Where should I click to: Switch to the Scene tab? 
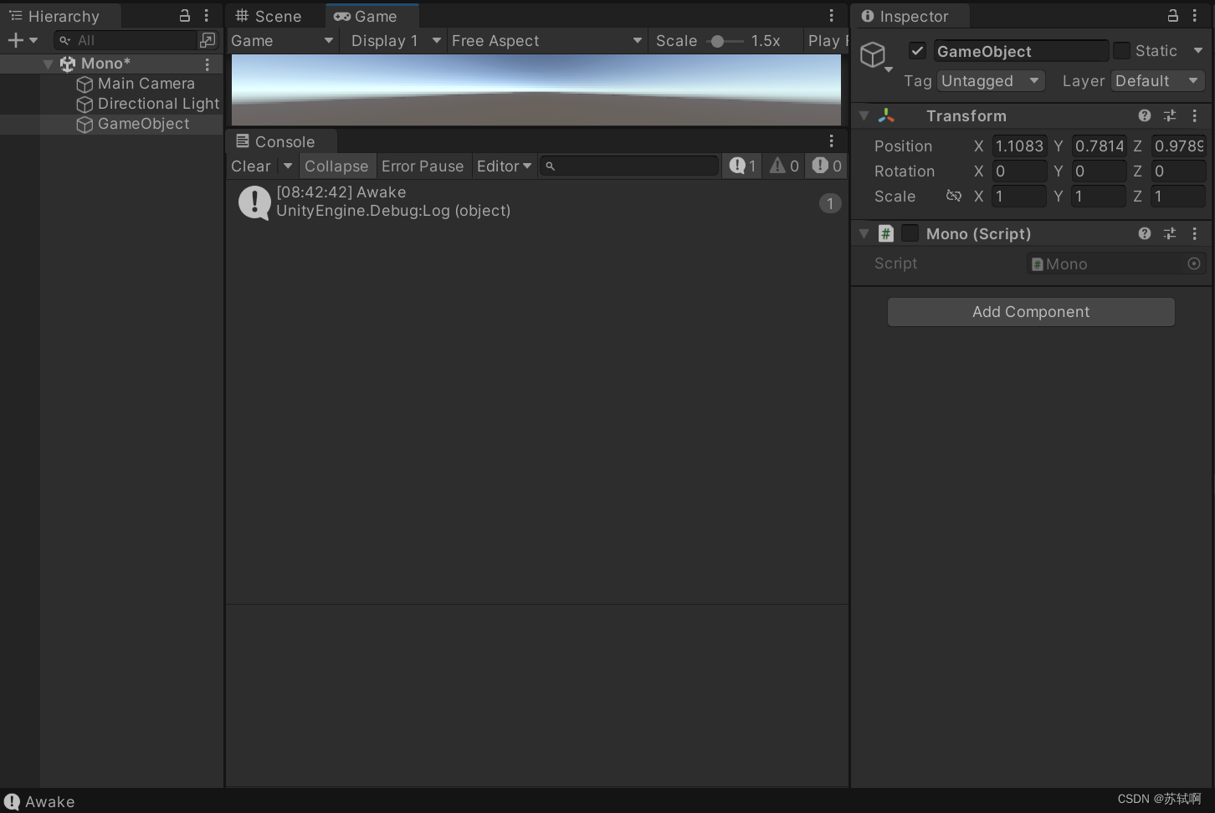pyautogui.click(x=269, y=16)
